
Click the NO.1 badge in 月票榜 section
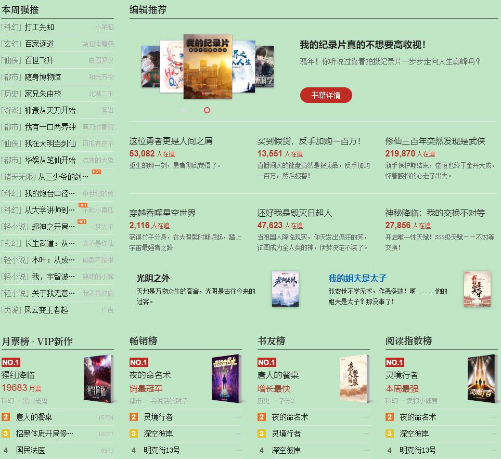tap(12, 362)
